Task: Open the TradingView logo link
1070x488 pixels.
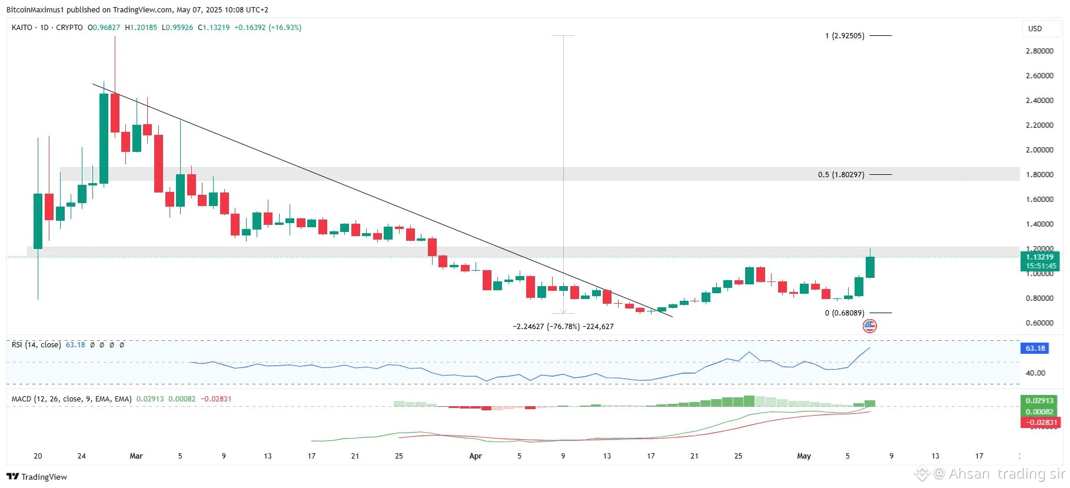Action: (37, 477)
